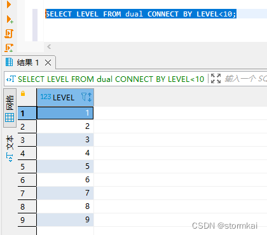The width and height of the screenshot is (267, 235).
Task: Select row header 4
Action: [x=27, y=153]
